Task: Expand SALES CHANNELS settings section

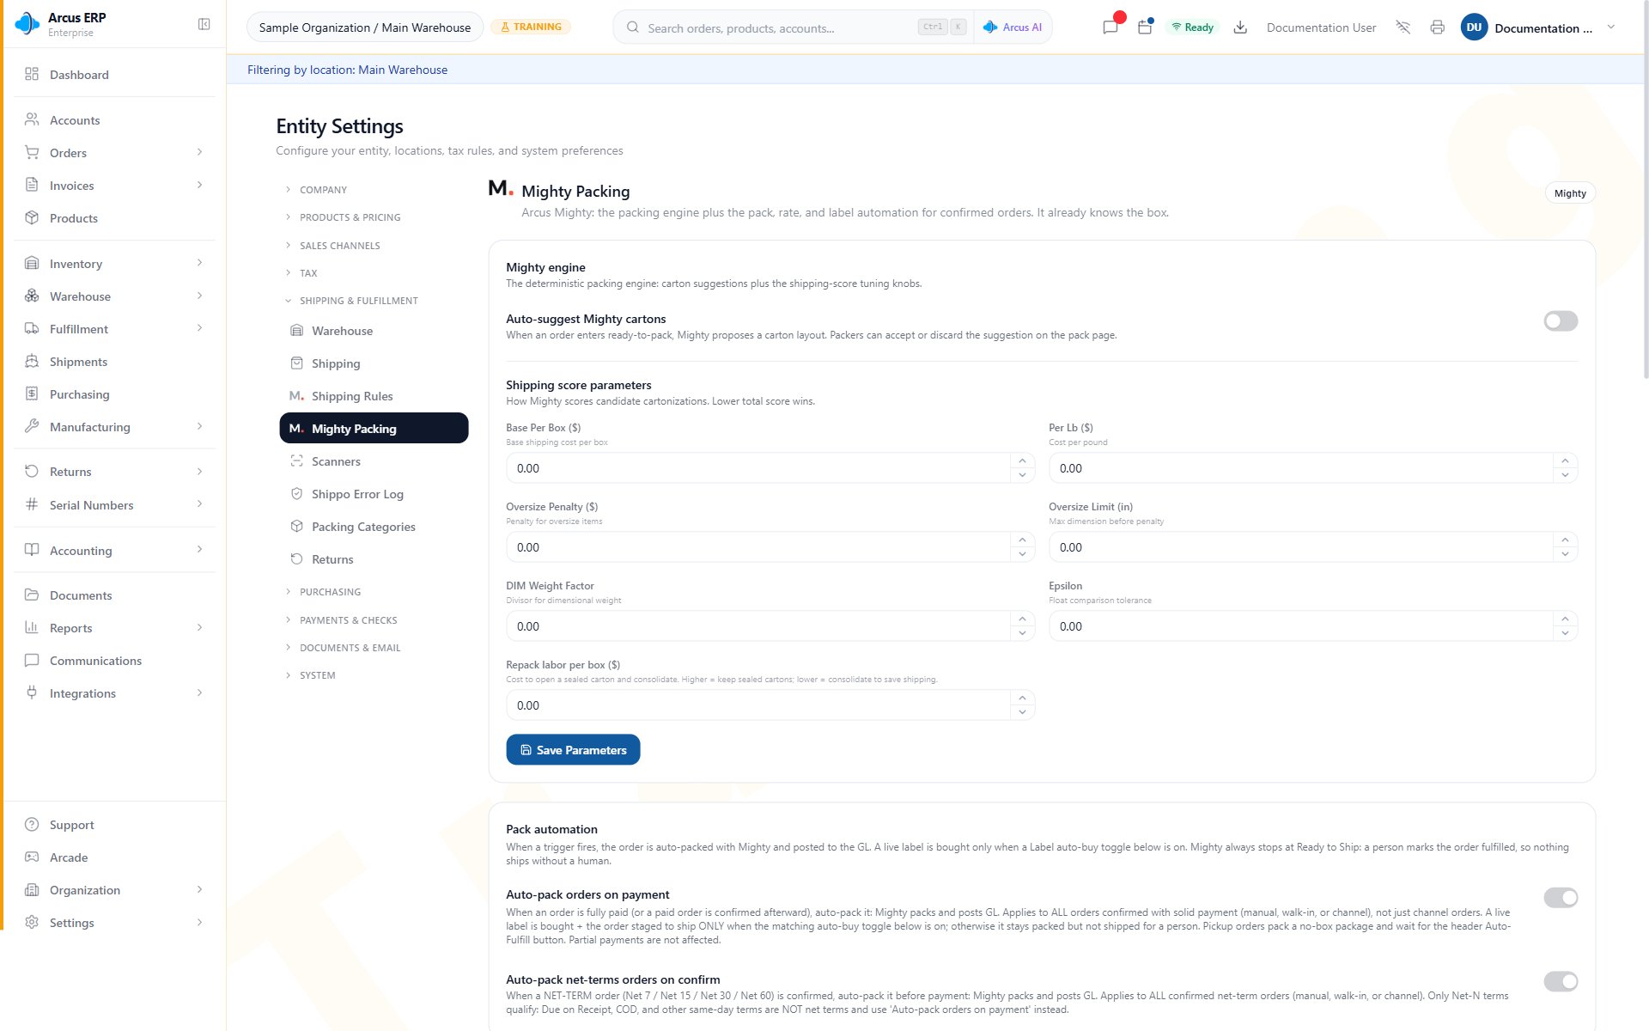Action: pyautogui.click(x=374, y=246)
